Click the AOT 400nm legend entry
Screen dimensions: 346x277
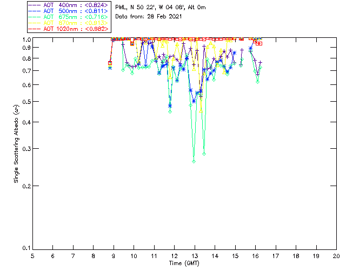coord(69,5)
